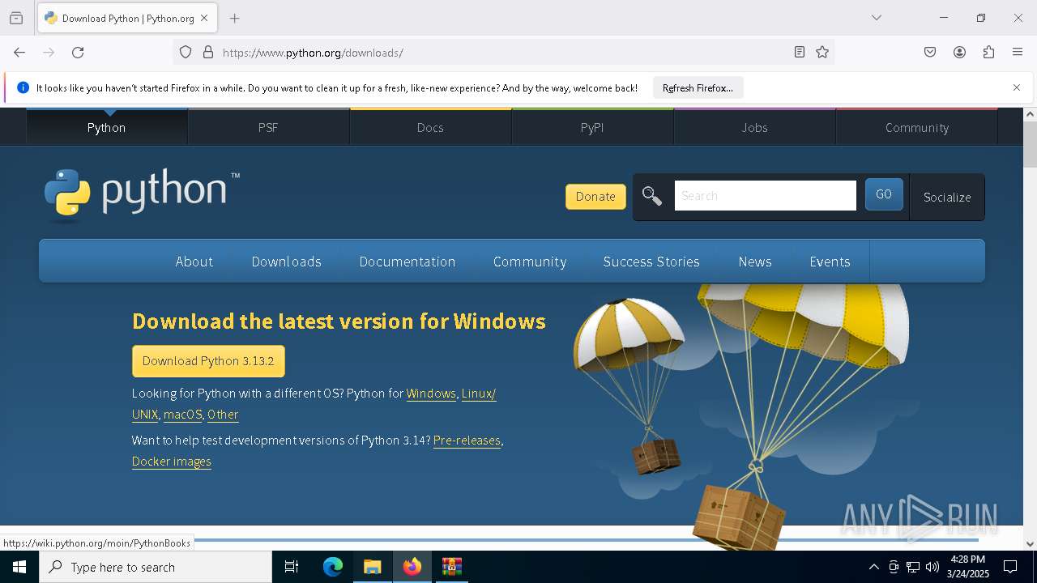Open File Explorer from the taskbar

click(373, 567)
